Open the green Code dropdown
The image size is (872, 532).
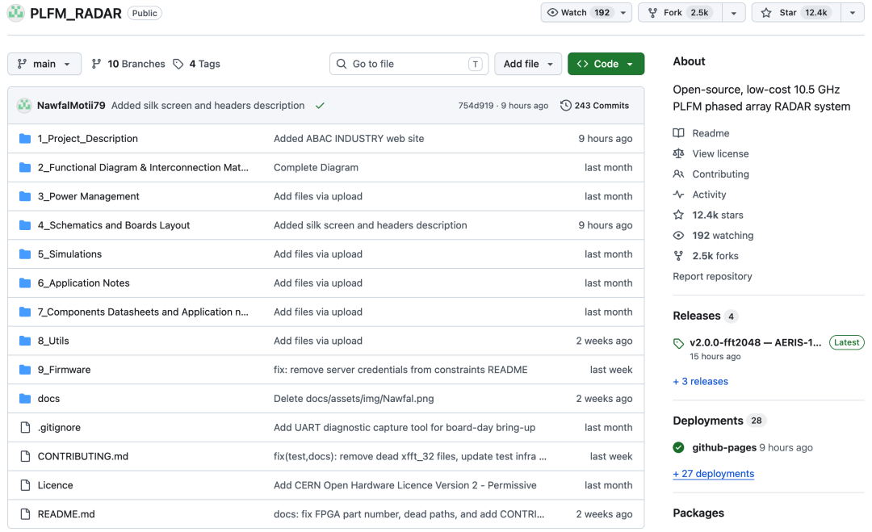[606, 64]
